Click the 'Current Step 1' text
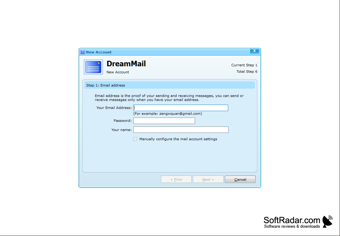The width and height of the screenshot is (340, 236). click(x=244, y=65)
